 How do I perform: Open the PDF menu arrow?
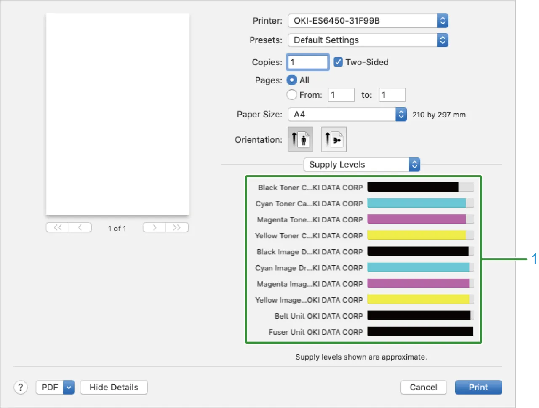click(69, 387)
